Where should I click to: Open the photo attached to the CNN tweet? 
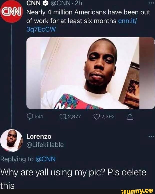pyautogui.click(x=90, y=73)
